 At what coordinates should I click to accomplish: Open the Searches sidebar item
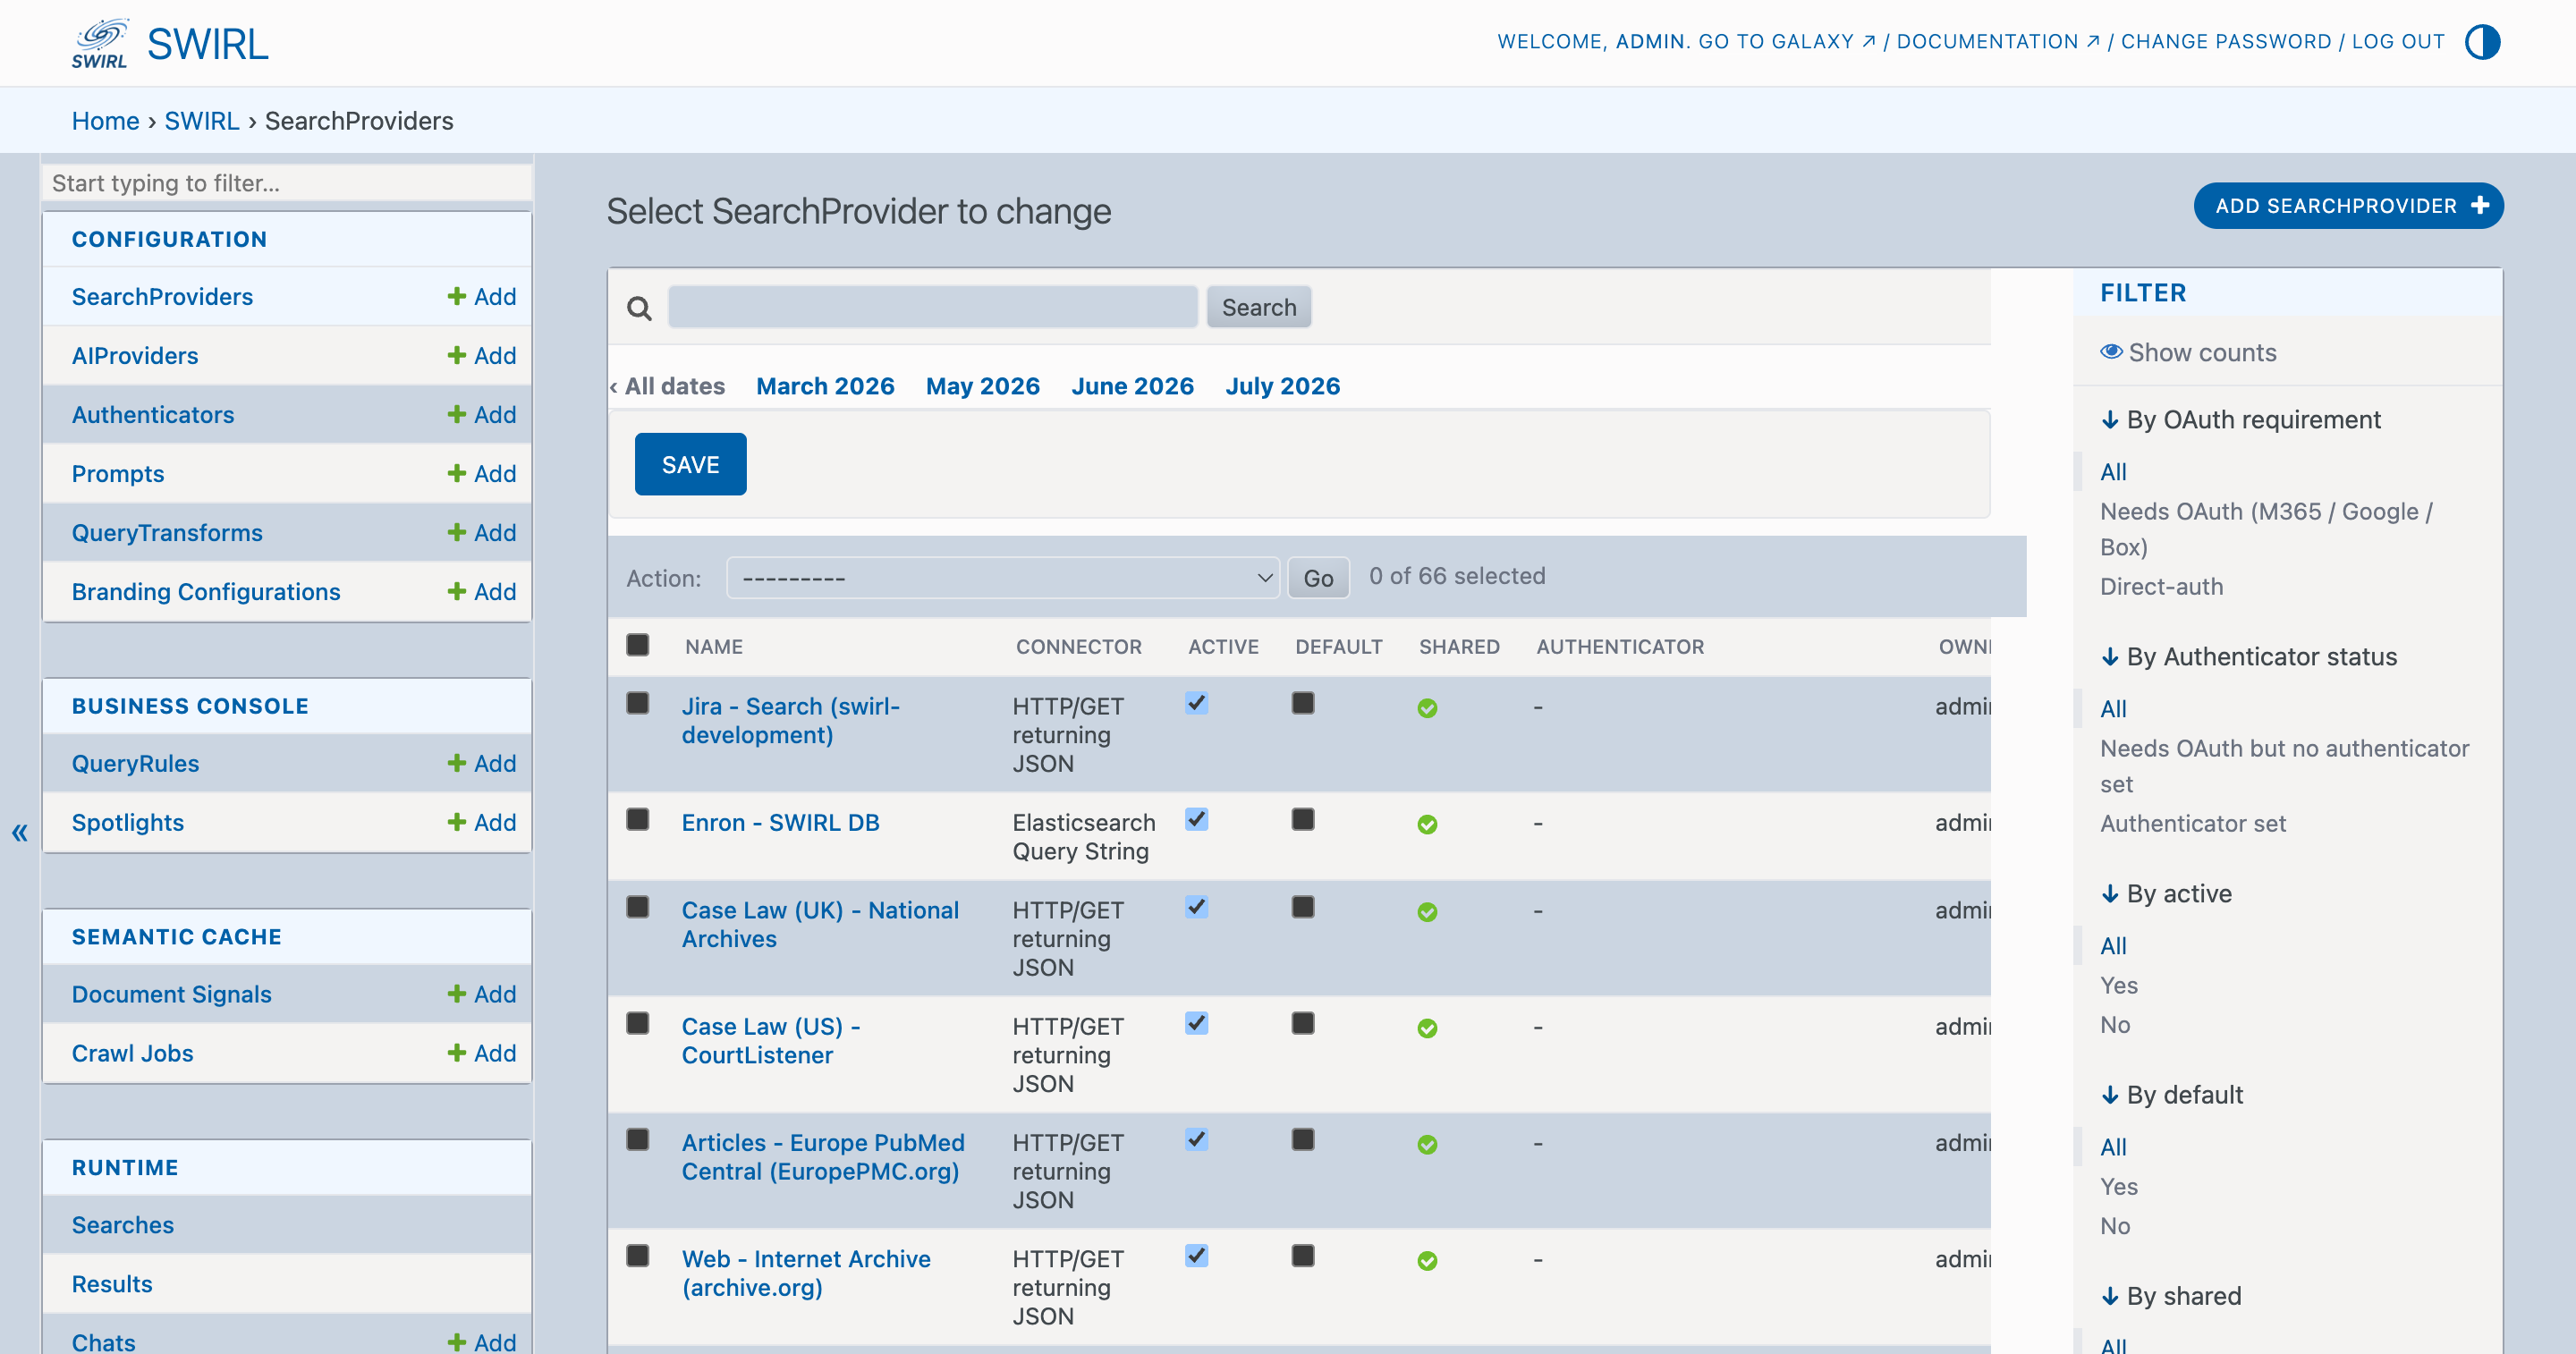123,1225
